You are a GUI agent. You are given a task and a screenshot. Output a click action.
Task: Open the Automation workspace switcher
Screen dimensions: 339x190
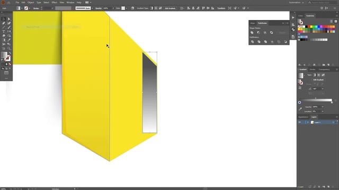[x=296, y=2]
